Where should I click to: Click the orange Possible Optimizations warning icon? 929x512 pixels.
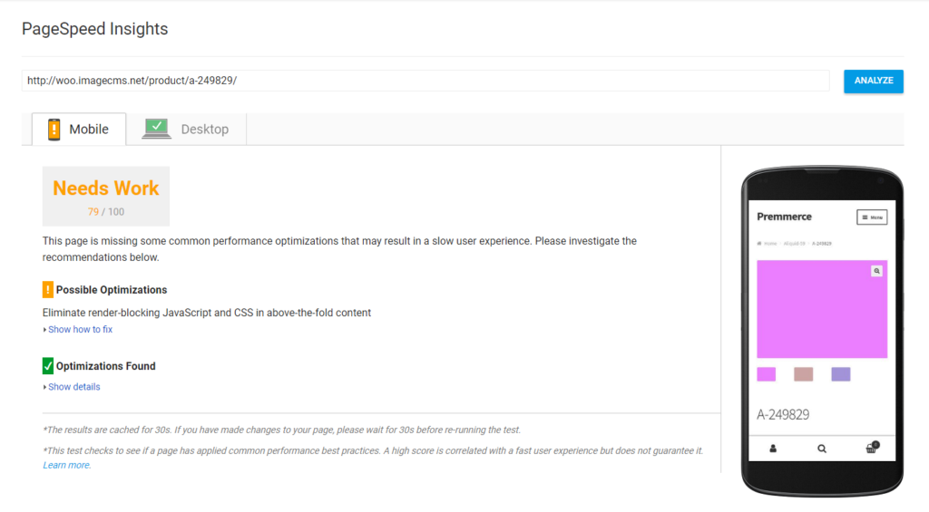48,289
